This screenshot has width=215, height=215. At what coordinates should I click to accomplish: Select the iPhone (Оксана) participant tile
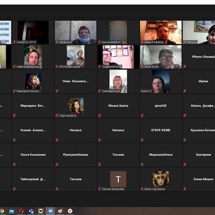tap(199, 57)
